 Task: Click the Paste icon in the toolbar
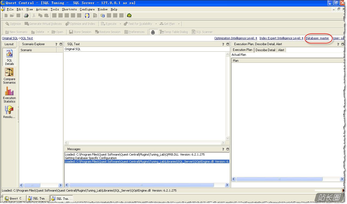tap(47, 16)
